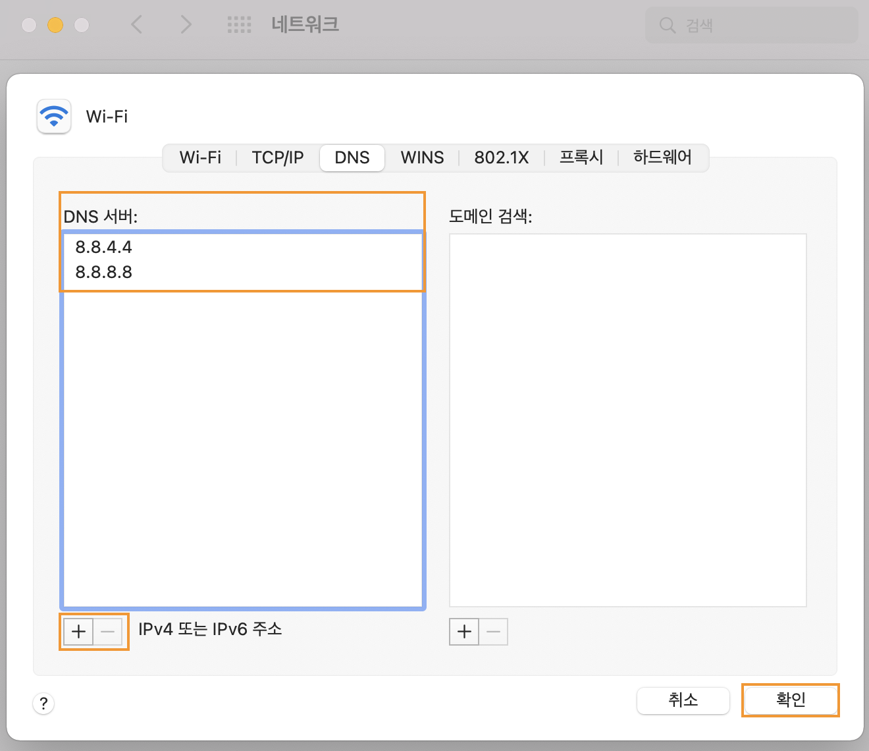This screenshot has height=751, width=869.
Task: Open help with the question mark button
Action: coord(43,703)
